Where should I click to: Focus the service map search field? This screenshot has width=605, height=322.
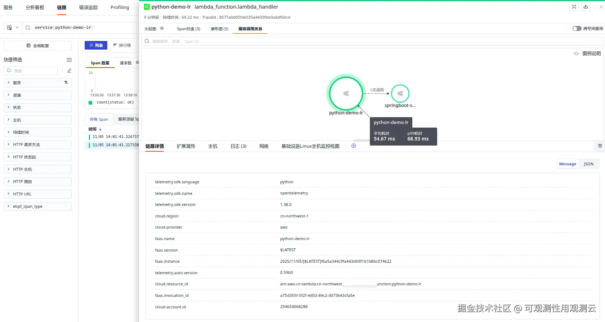point(372,41)
